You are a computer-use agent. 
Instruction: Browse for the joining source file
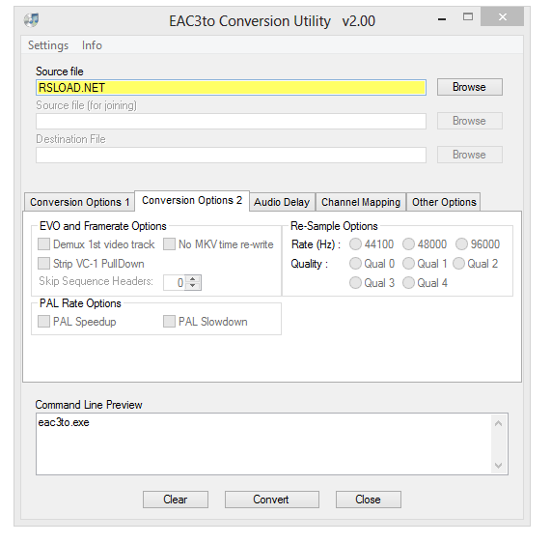(x=470, y=121)
